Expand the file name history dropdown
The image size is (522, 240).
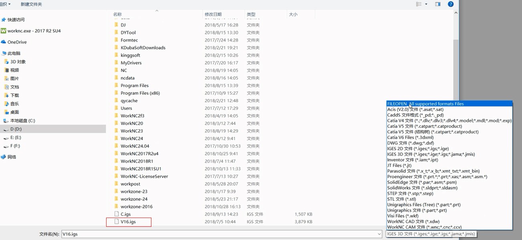tap(379, 234)
